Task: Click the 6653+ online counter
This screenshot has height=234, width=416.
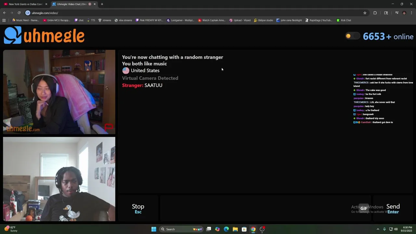Action: tap(388, 36)
